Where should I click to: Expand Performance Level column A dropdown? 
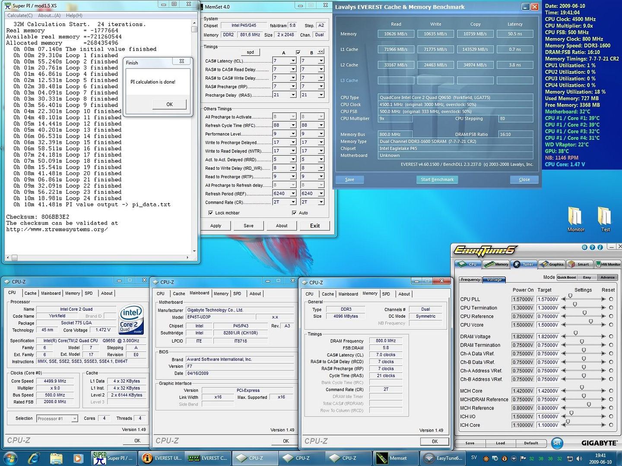pos(293,134)
